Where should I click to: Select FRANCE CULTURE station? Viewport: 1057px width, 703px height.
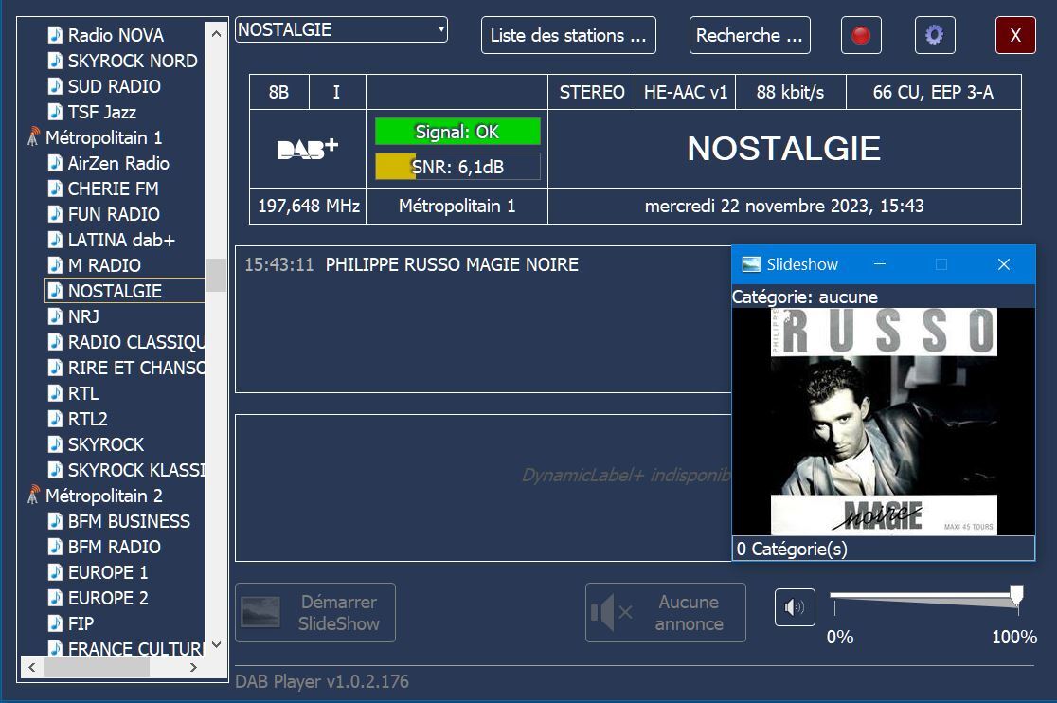coord(136,649)
